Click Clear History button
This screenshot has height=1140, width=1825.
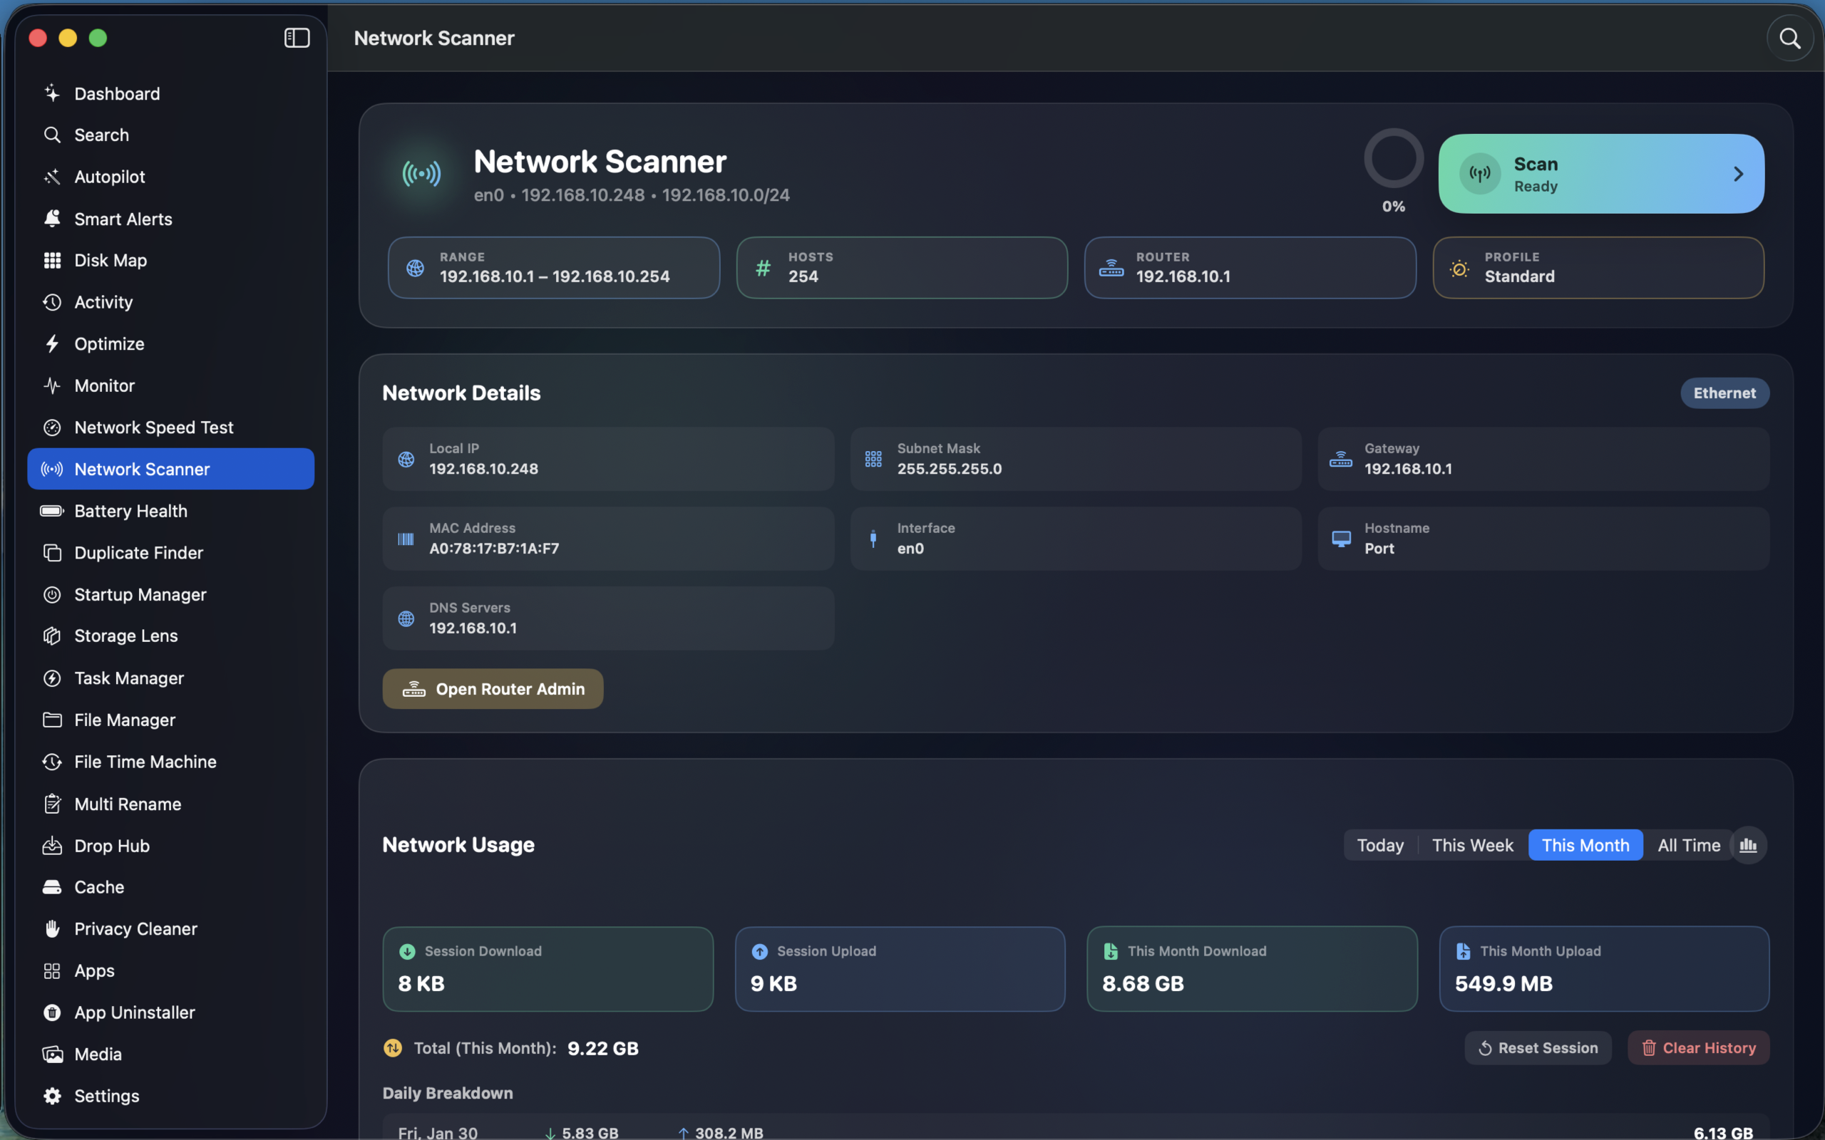coord(1698,1048)
